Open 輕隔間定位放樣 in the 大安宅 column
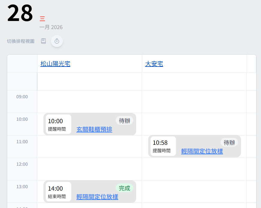Screen dimensions: 261x208 pyautogui.click(x=202, y=151)
